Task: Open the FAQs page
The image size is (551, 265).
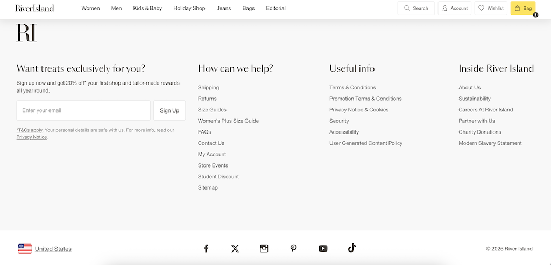Action: pos(204,132)
